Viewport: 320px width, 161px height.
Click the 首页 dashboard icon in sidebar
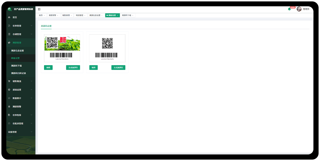click(9, 17)
